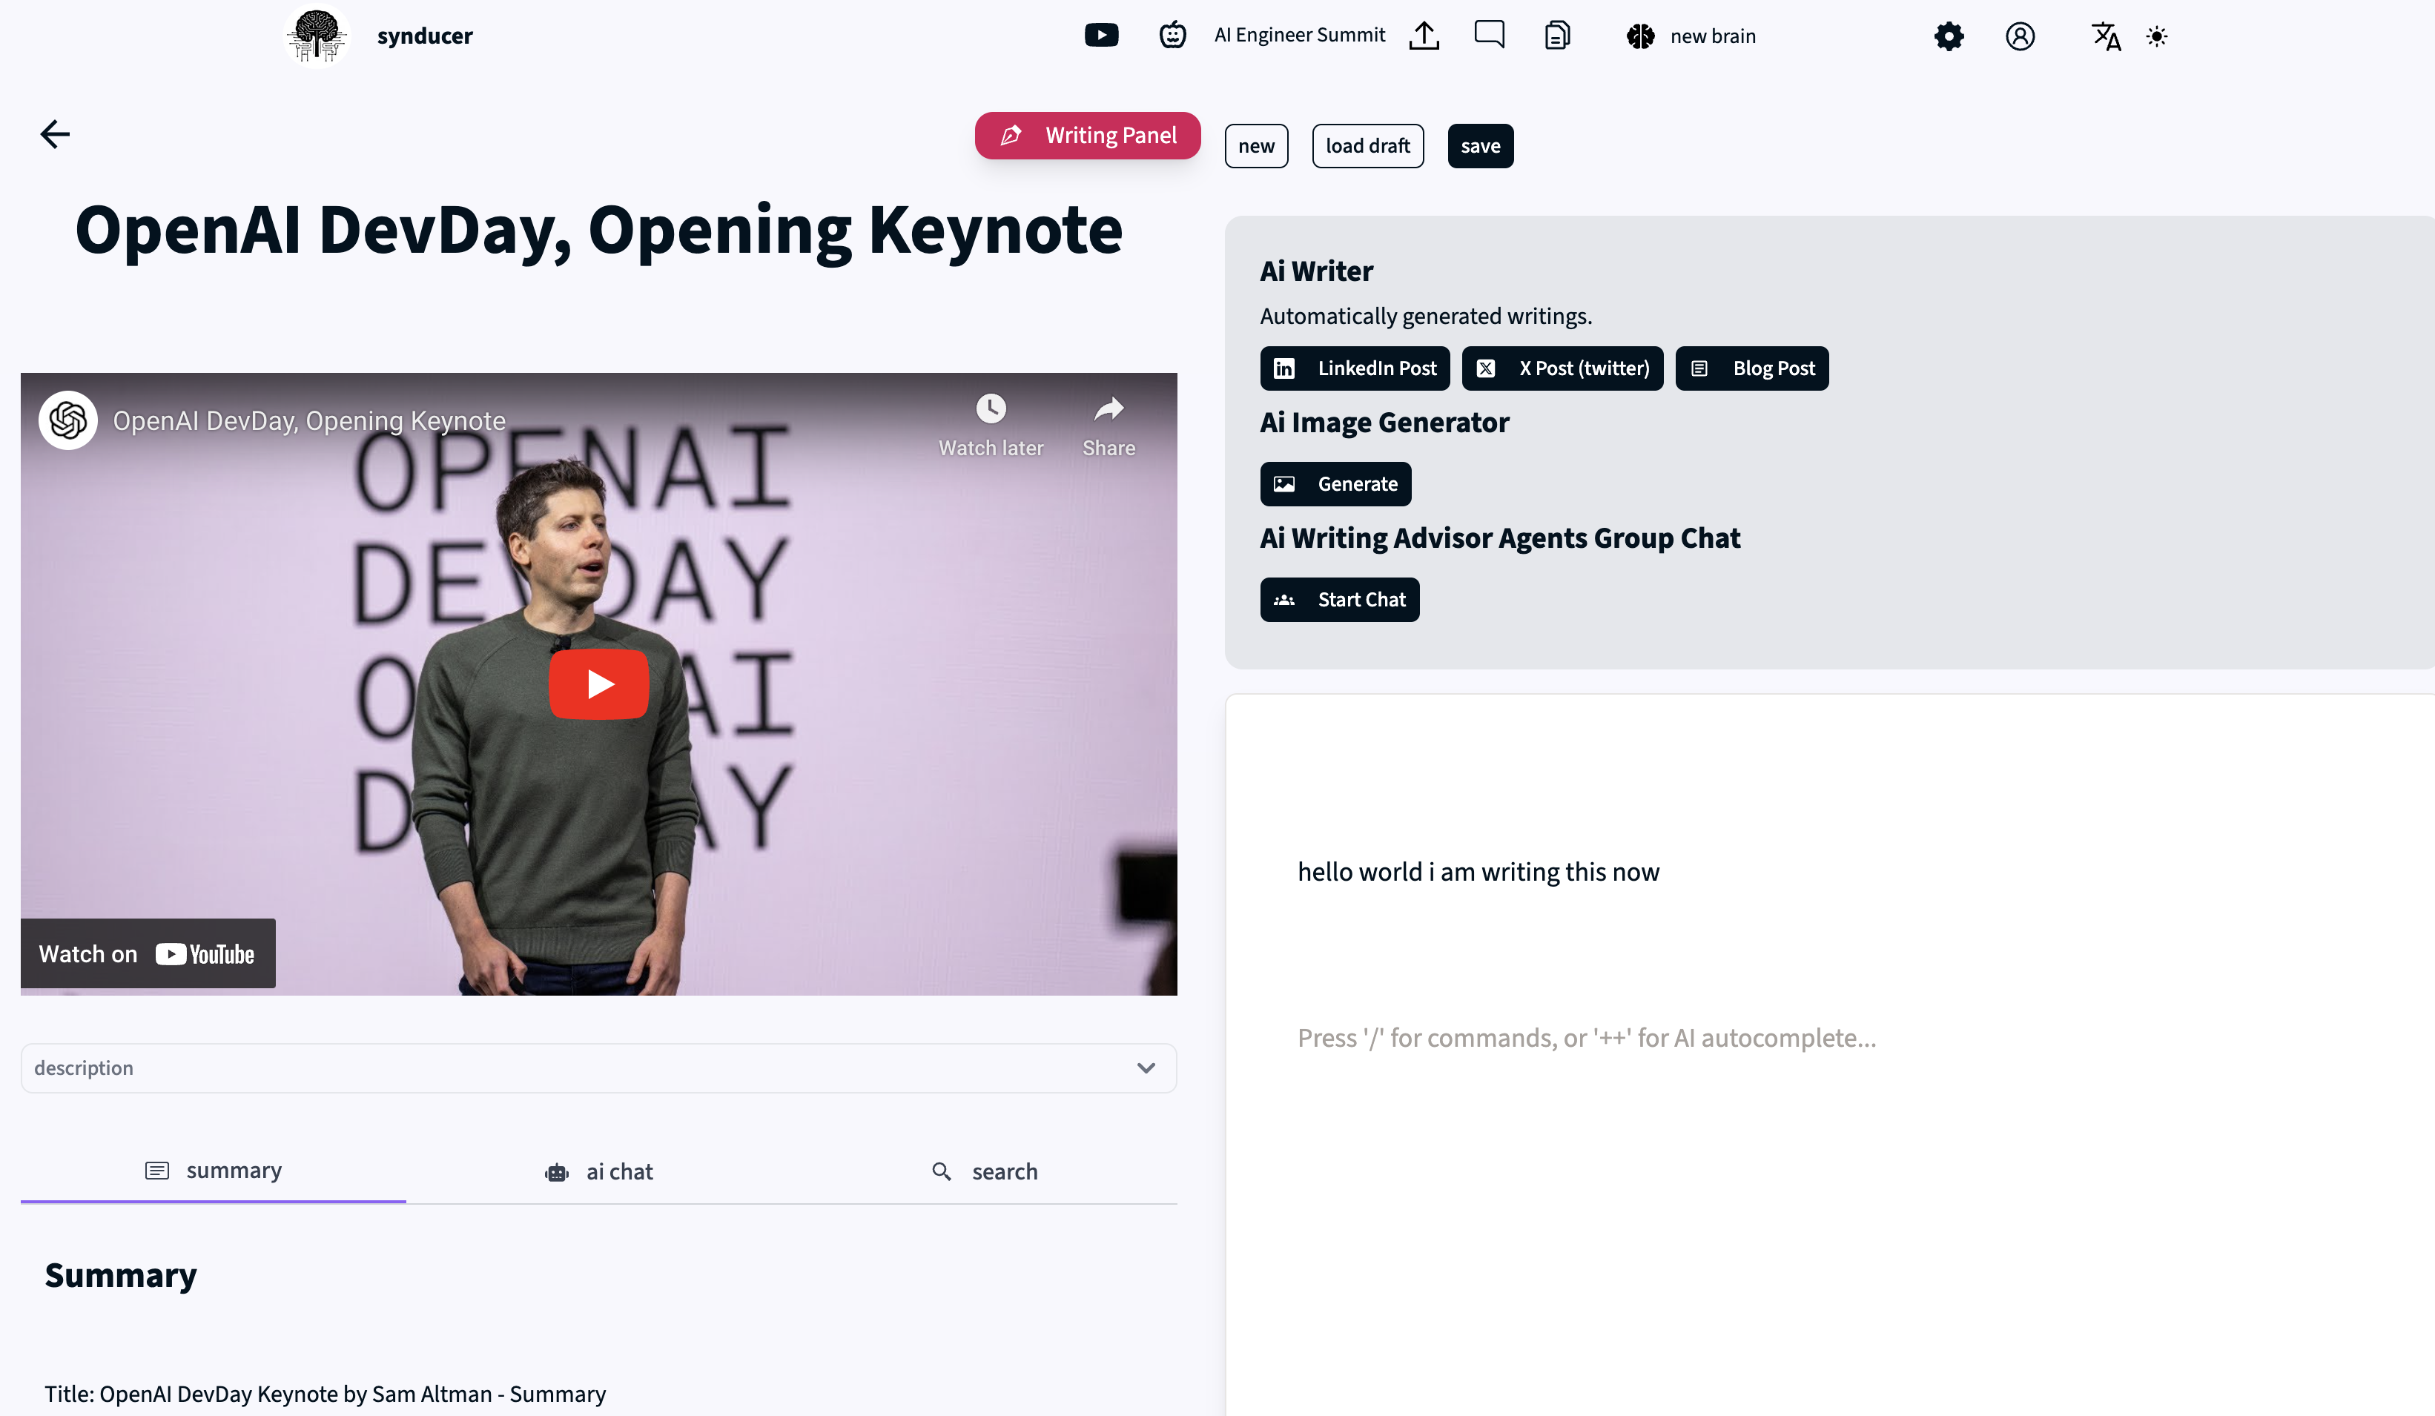Toggle the Writing Panel button

[x=1087, y=135]
